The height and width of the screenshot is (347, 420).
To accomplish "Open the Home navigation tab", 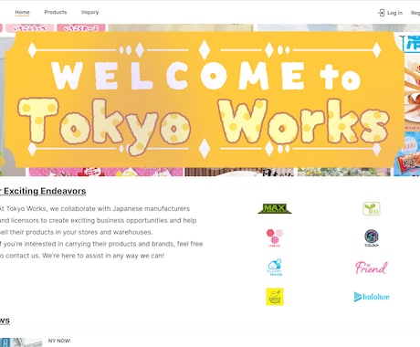I will pos(22,12).
